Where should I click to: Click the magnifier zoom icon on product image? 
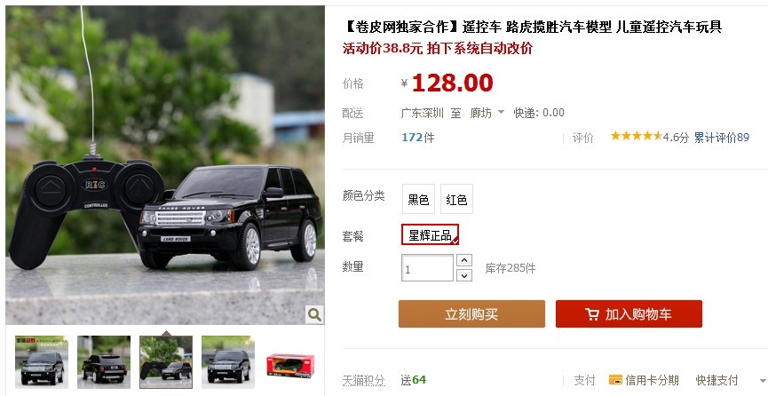pos(314,314)
